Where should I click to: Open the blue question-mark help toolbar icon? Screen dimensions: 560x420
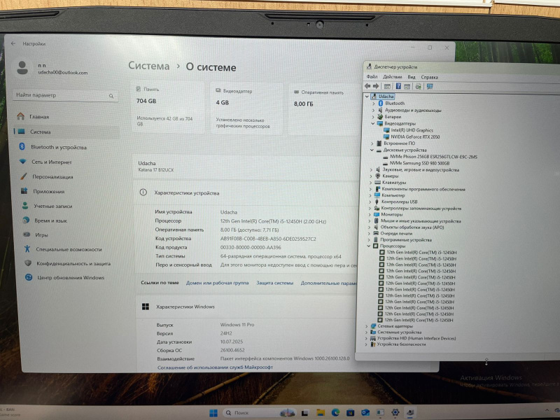tap(398, 86)
